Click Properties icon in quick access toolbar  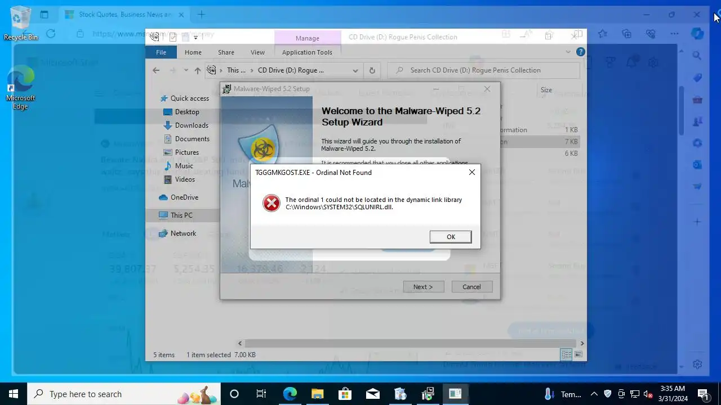pyautogui.click(x=173, y=37)
